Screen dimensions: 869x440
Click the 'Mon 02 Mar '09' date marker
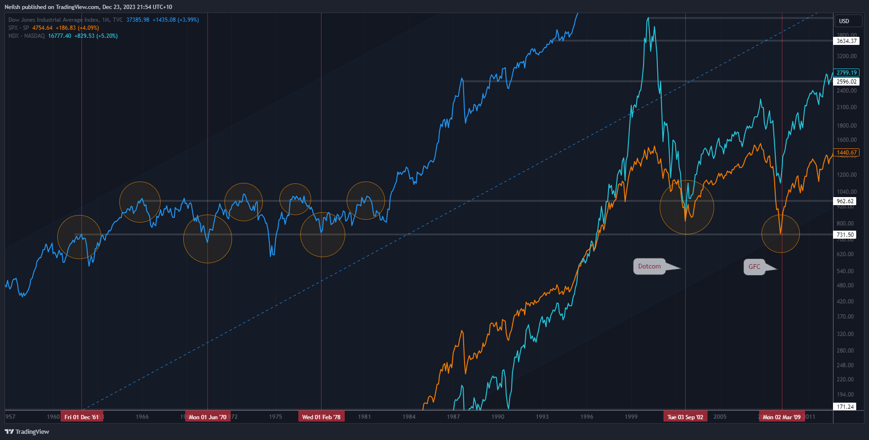pyautogui.click(x=782, y=417)
